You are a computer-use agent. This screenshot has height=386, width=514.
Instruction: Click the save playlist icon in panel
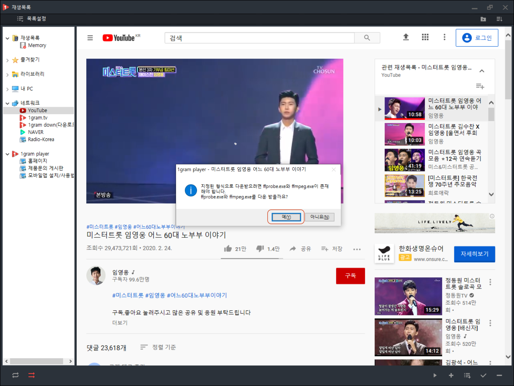pyautogui.click(x=480, y=86)
